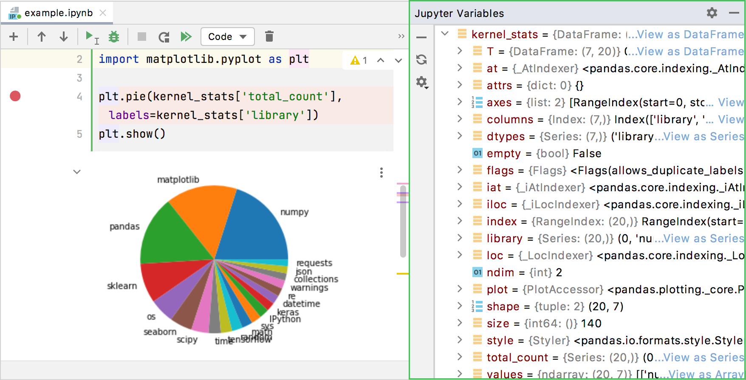This screenshot has width=746, height=380.
Task: Expand the size int64 node
Action: pos(460,323)
